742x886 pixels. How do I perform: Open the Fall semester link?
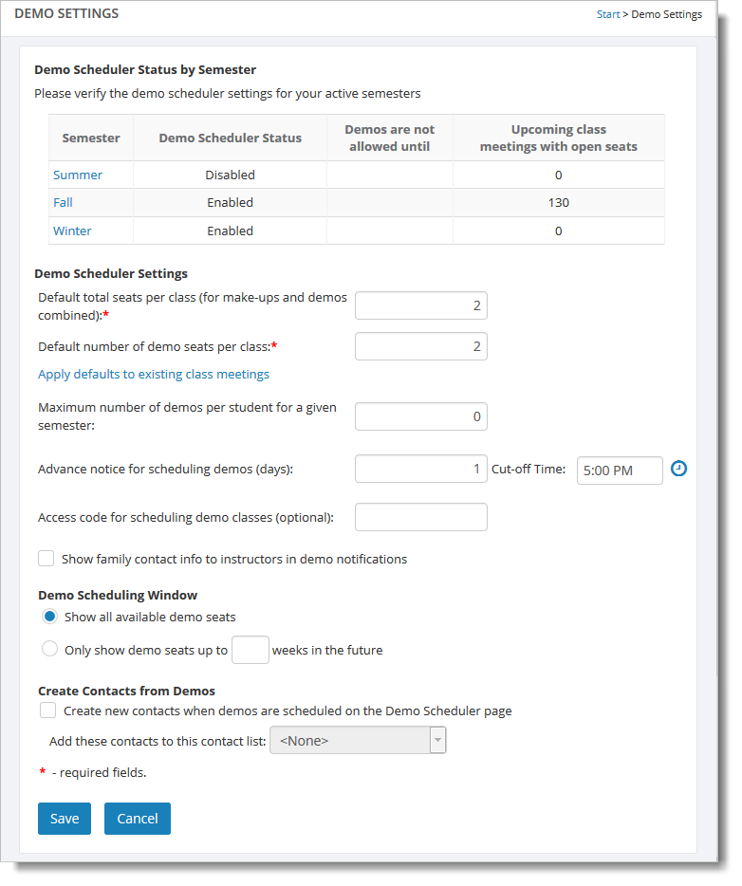[63, 202]
